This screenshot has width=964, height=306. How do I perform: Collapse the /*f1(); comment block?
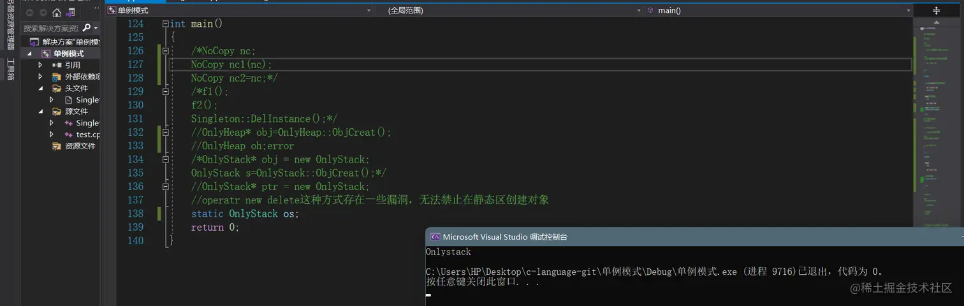click(166, 91)
